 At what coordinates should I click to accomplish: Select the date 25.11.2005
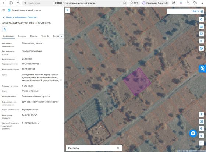(x=27, y=59)
